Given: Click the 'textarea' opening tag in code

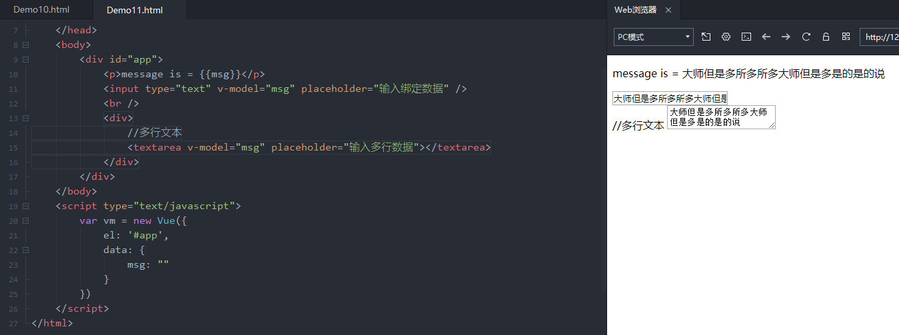Looking at the screenshot, I should coord(157,147).
